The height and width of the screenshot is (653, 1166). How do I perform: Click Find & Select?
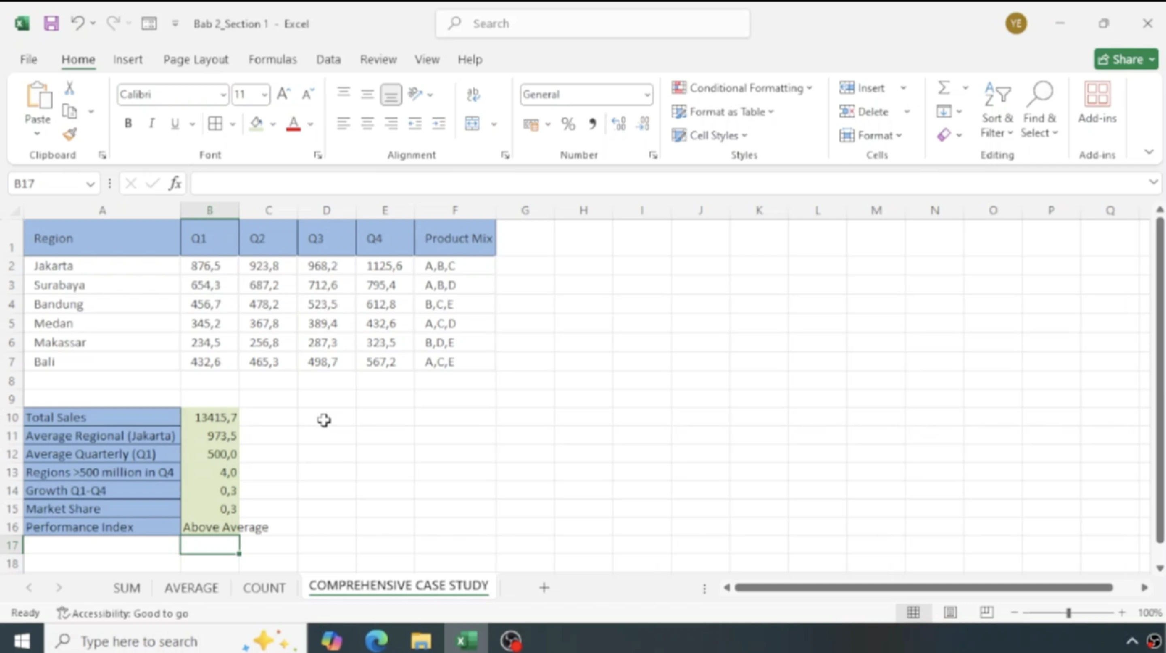click(x=1039, y=109)
